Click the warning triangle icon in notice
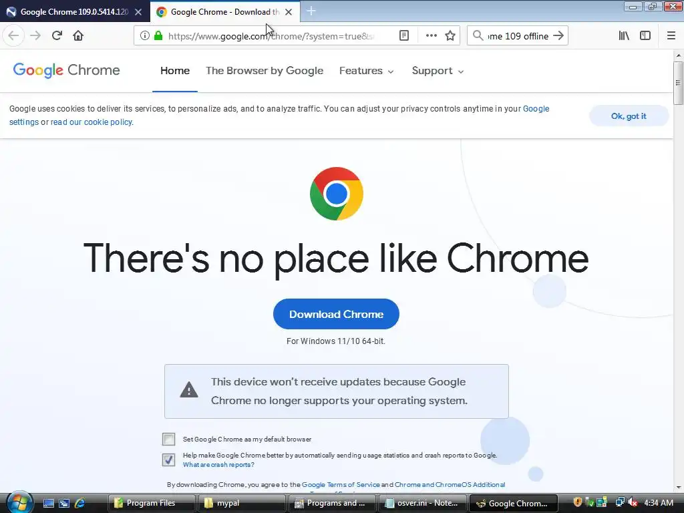 (189, 390)
